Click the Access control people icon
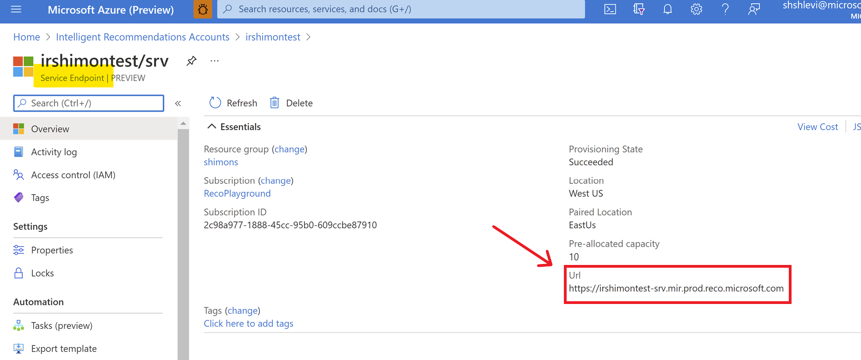 tap(19, 175)
